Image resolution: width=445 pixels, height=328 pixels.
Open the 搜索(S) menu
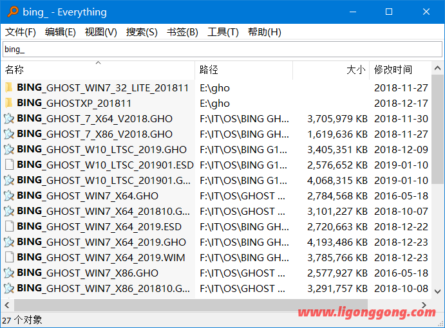142,32
